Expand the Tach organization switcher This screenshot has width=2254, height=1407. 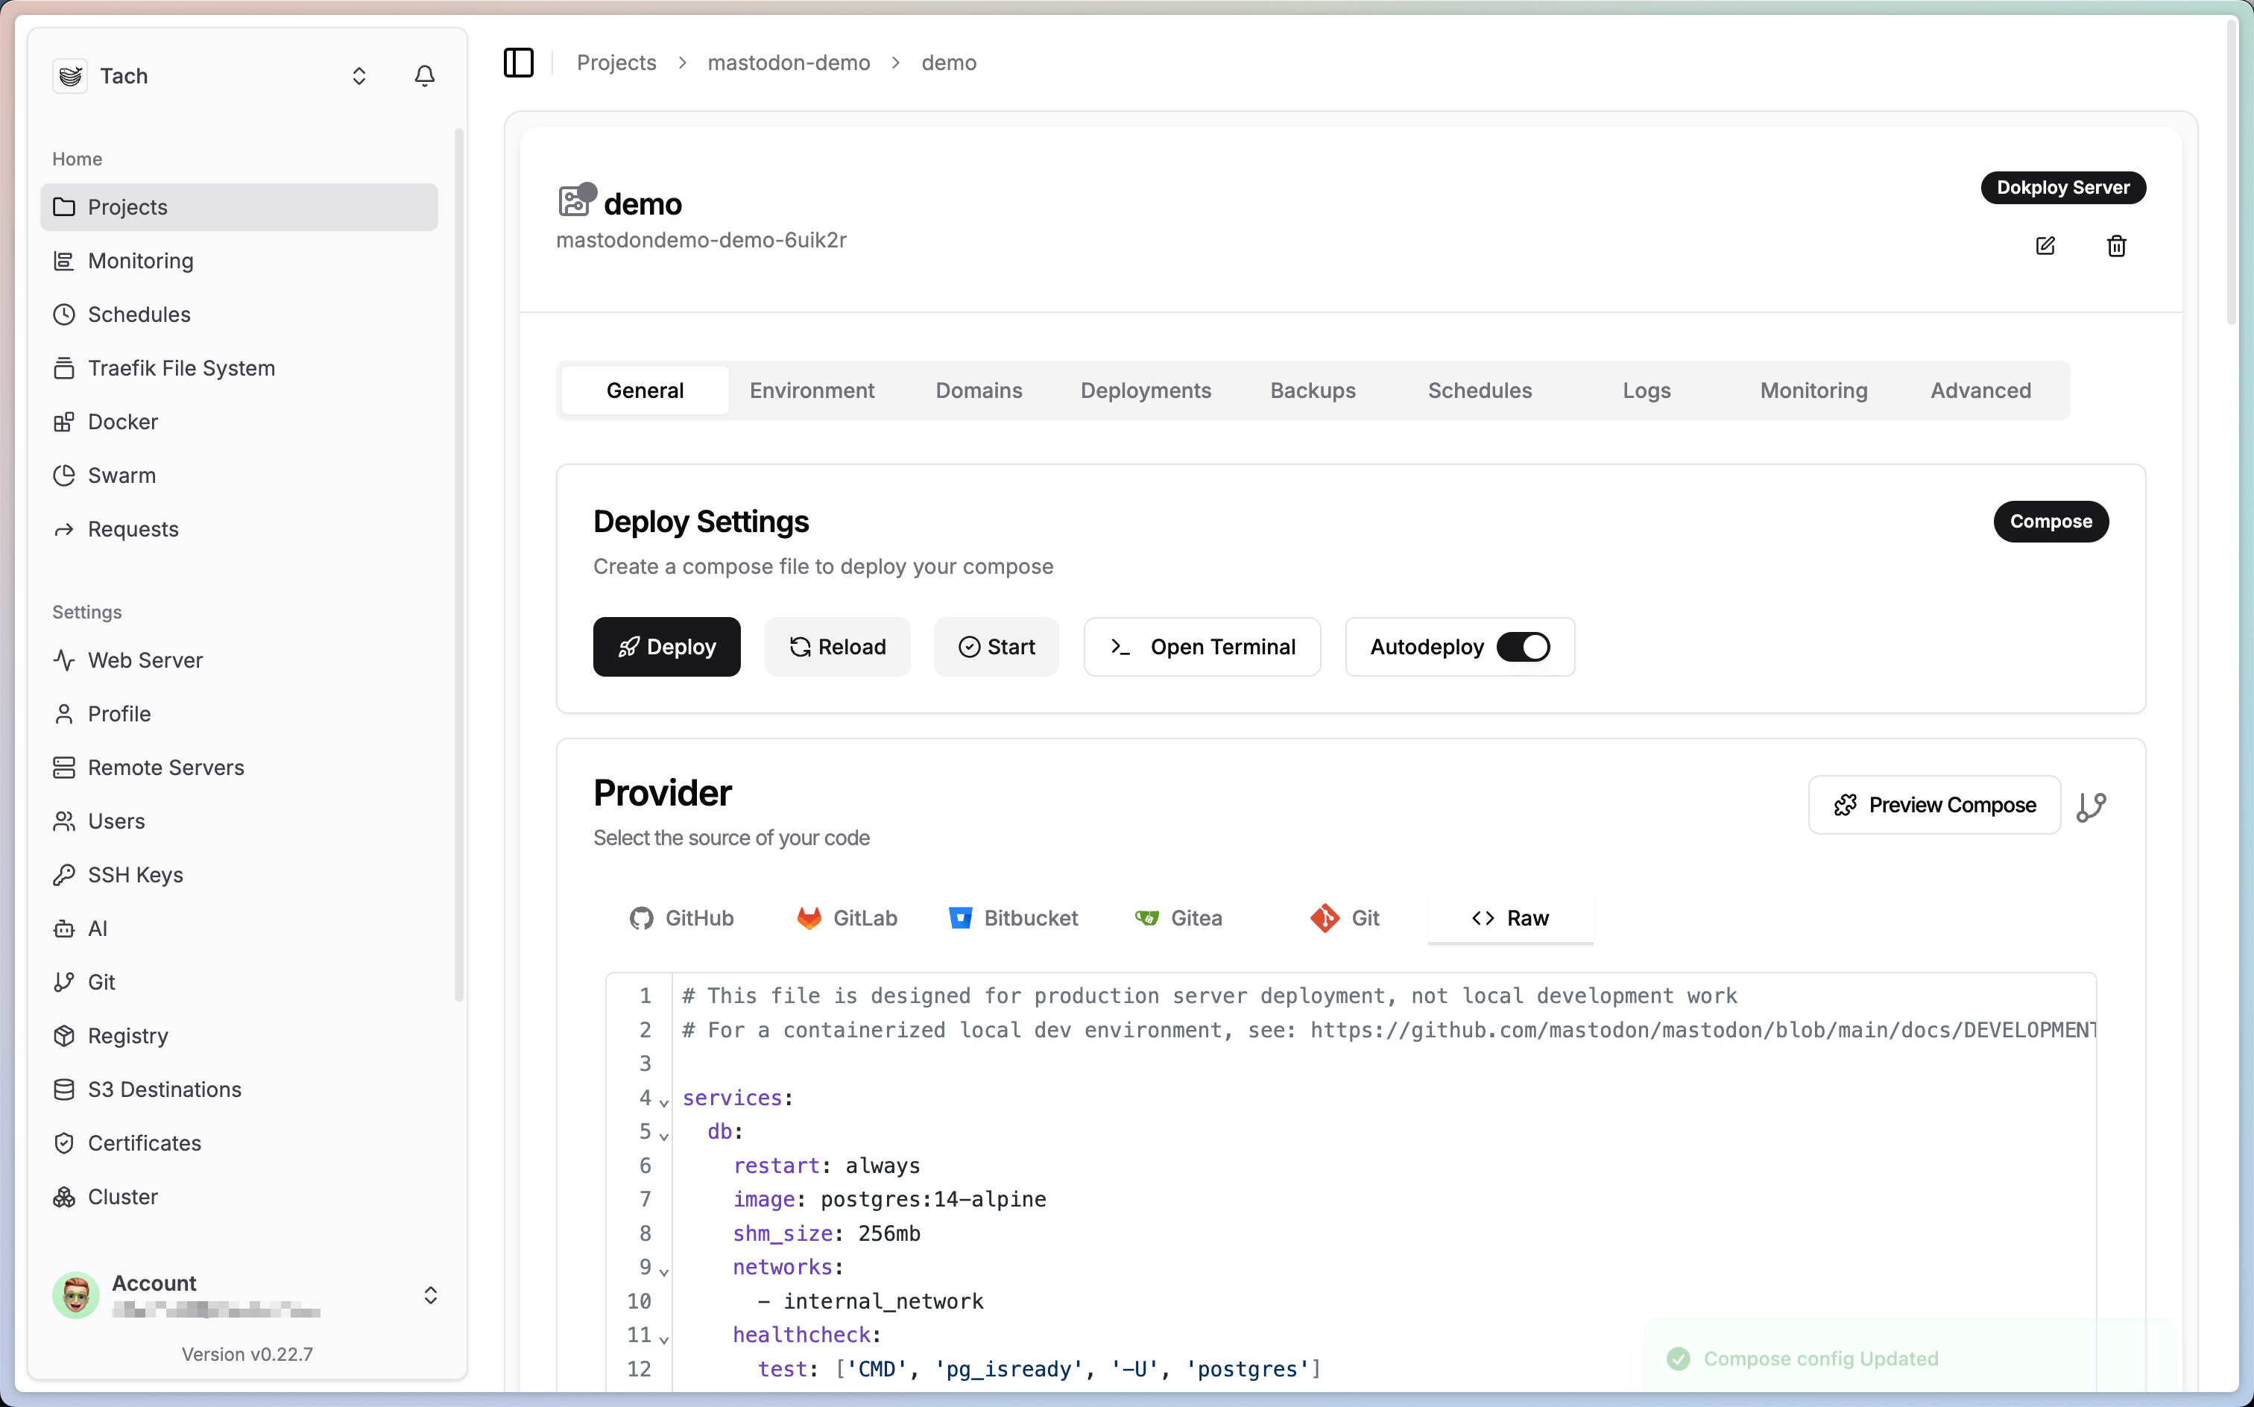click(x=359, y=75)
